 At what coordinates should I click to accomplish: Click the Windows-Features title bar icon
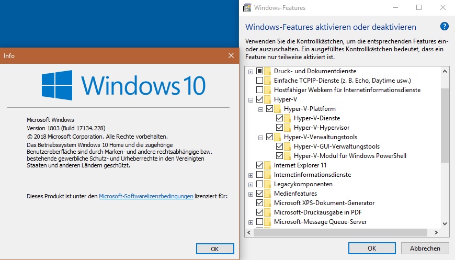coord(247,7)
